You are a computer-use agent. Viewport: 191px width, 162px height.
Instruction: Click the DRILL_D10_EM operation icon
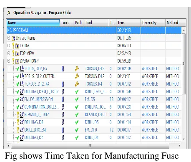pyautogui.click(x=22, y=130)
